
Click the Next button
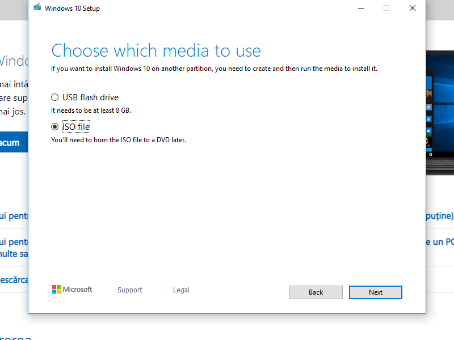(375, 292)
